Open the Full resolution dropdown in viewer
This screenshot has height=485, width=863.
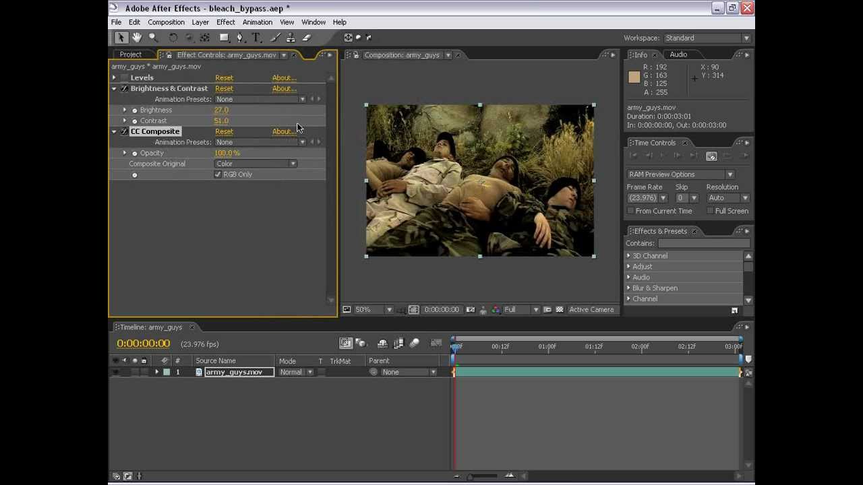(x=522, y=310)
